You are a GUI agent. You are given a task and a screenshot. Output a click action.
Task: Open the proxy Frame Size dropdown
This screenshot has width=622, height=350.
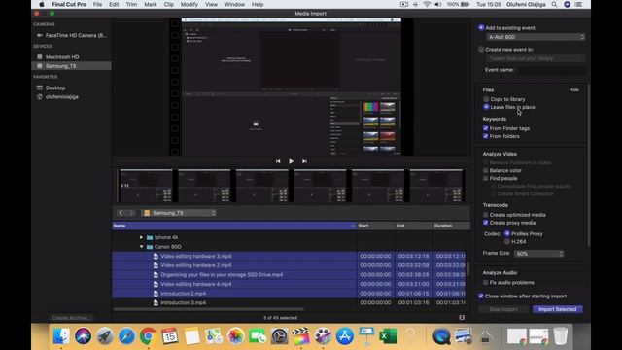[538, 254]
